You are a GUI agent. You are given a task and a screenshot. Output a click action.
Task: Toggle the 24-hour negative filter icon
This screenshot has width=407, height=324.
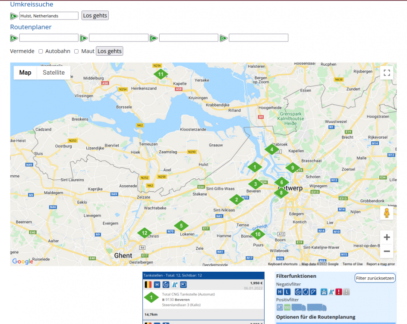pos(298,292)
